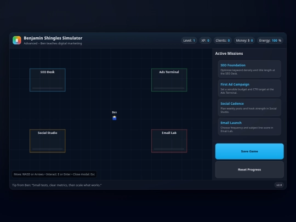The height and width of the screenshot is (222, 296).
Task: Open the SEO Desk station
Action: click(48, 80)
